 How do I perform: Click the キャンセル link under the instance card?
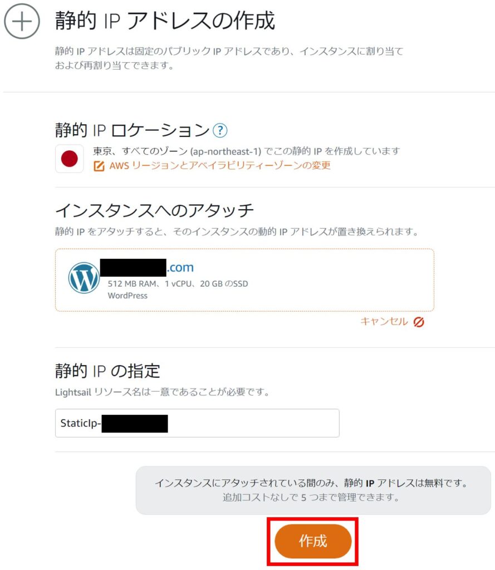pos(384,321)
